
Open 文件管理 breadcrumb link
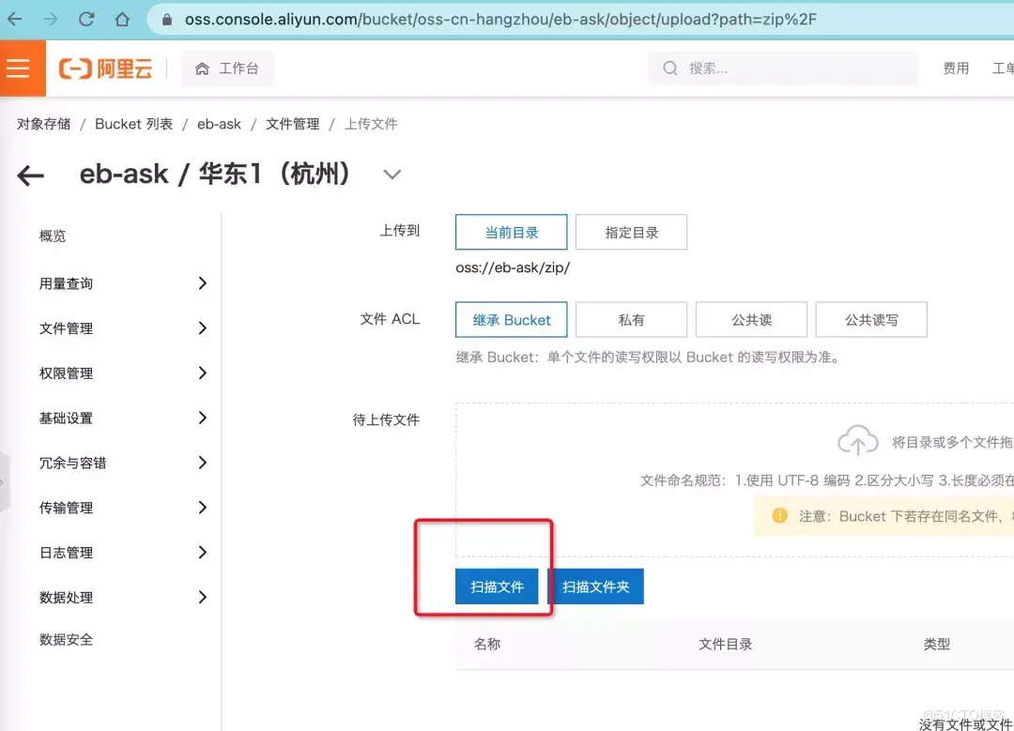pos(292,124)
